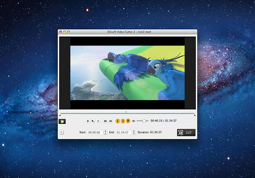255x178 pixels.
Task: Click the 00:46:19 / 01:34:37 time readout
Action: tap(163, 121)
